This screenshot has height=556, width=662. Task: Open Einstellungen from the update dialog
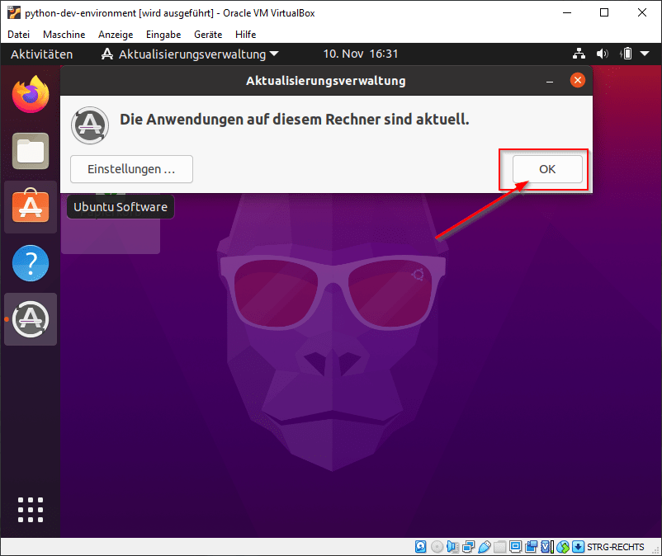pos(130,168)
